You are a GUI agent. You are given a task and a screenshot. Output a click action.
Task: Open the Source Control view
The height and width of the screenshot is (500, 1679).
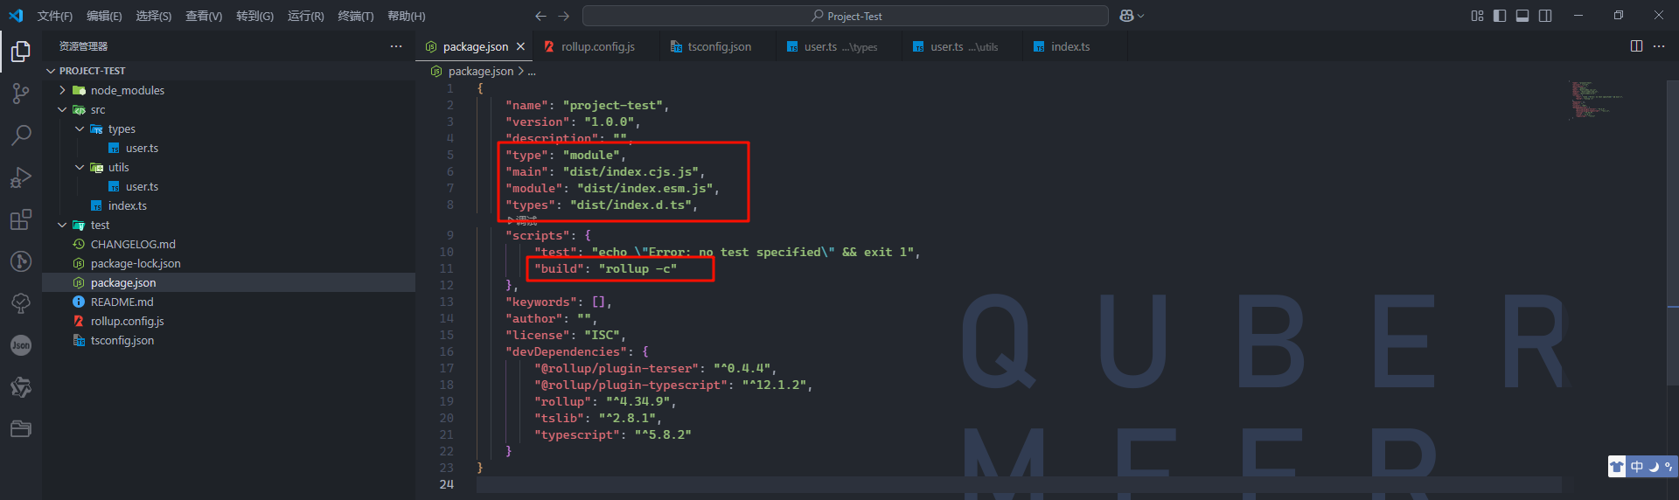(21, 94)
